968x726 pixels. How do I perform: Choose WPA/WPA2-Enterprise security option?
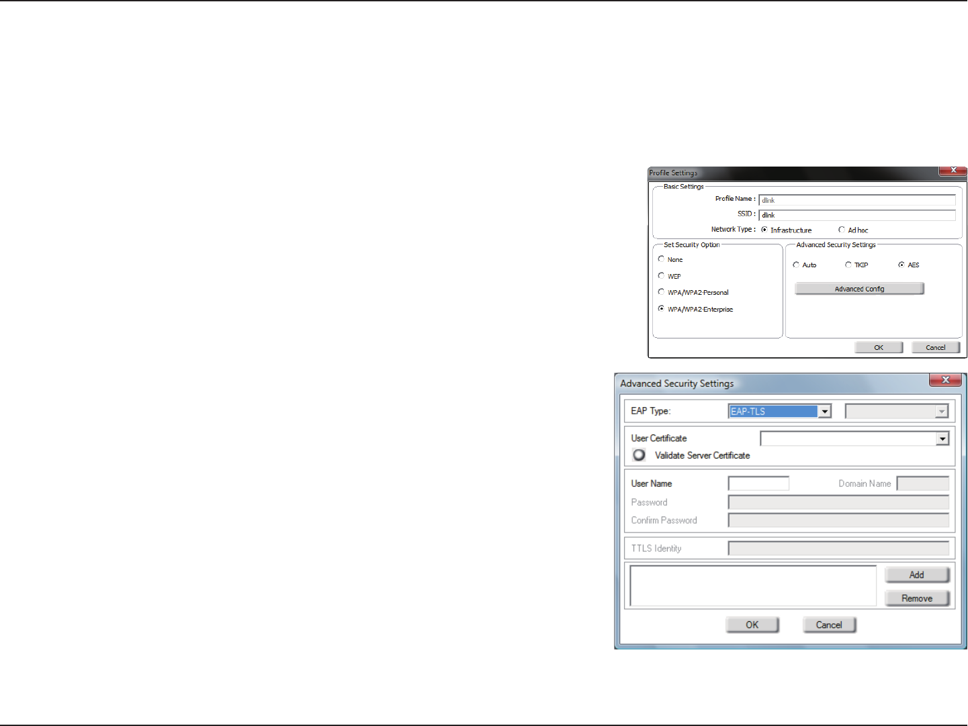pyautogui.click(x=661, y=309)
